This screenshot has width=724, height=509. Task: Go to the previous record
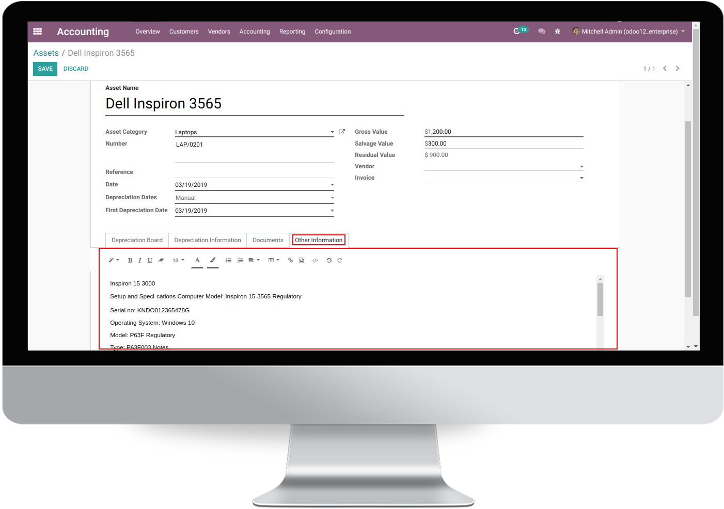pyautogui.click(x=665, y=69)
